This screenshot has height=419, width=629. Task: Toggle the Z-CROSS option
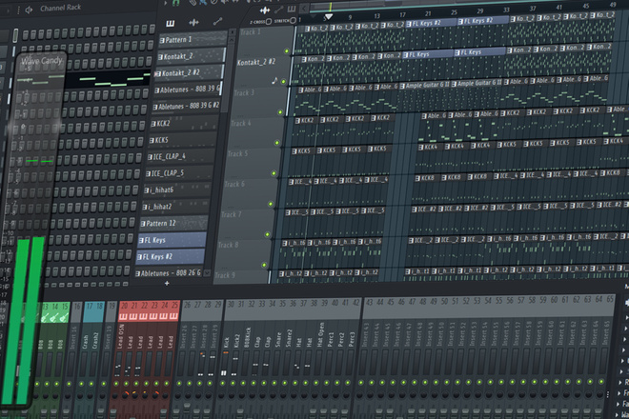269,21
